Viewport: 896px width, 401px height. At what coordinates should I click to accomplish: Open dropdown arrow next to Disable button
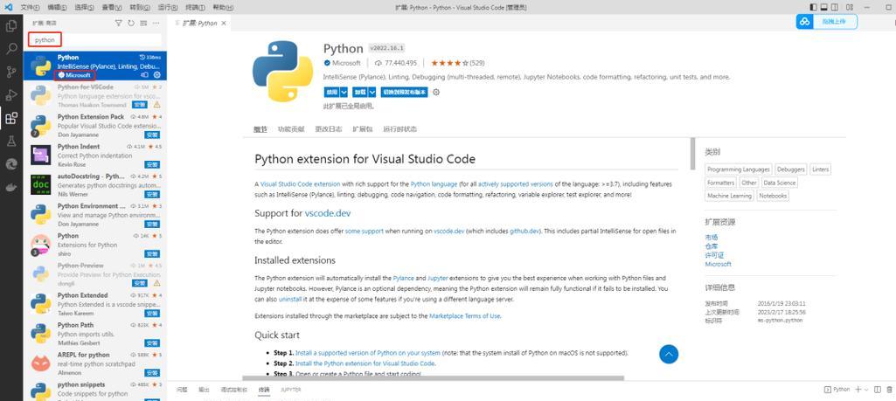344,92
